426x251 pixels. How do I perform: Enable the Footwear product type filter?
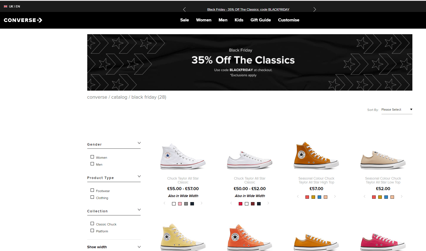click(92, 190)
